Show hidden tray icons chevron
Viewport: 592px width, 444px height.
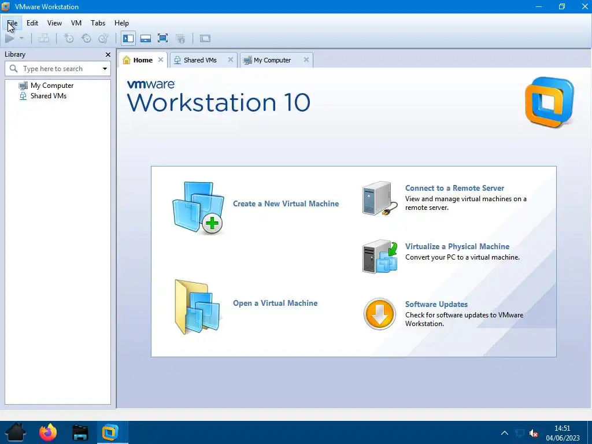pyautogui.click(x=504, y=433)
